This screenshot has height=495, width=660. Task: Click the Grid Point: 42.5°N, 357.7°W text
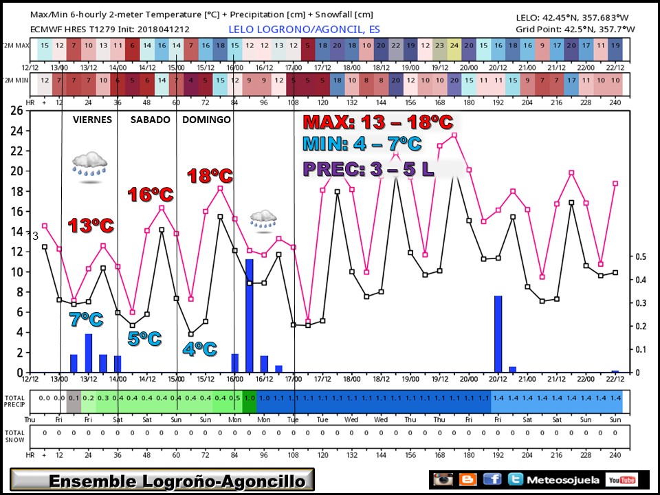click(575, 30)
